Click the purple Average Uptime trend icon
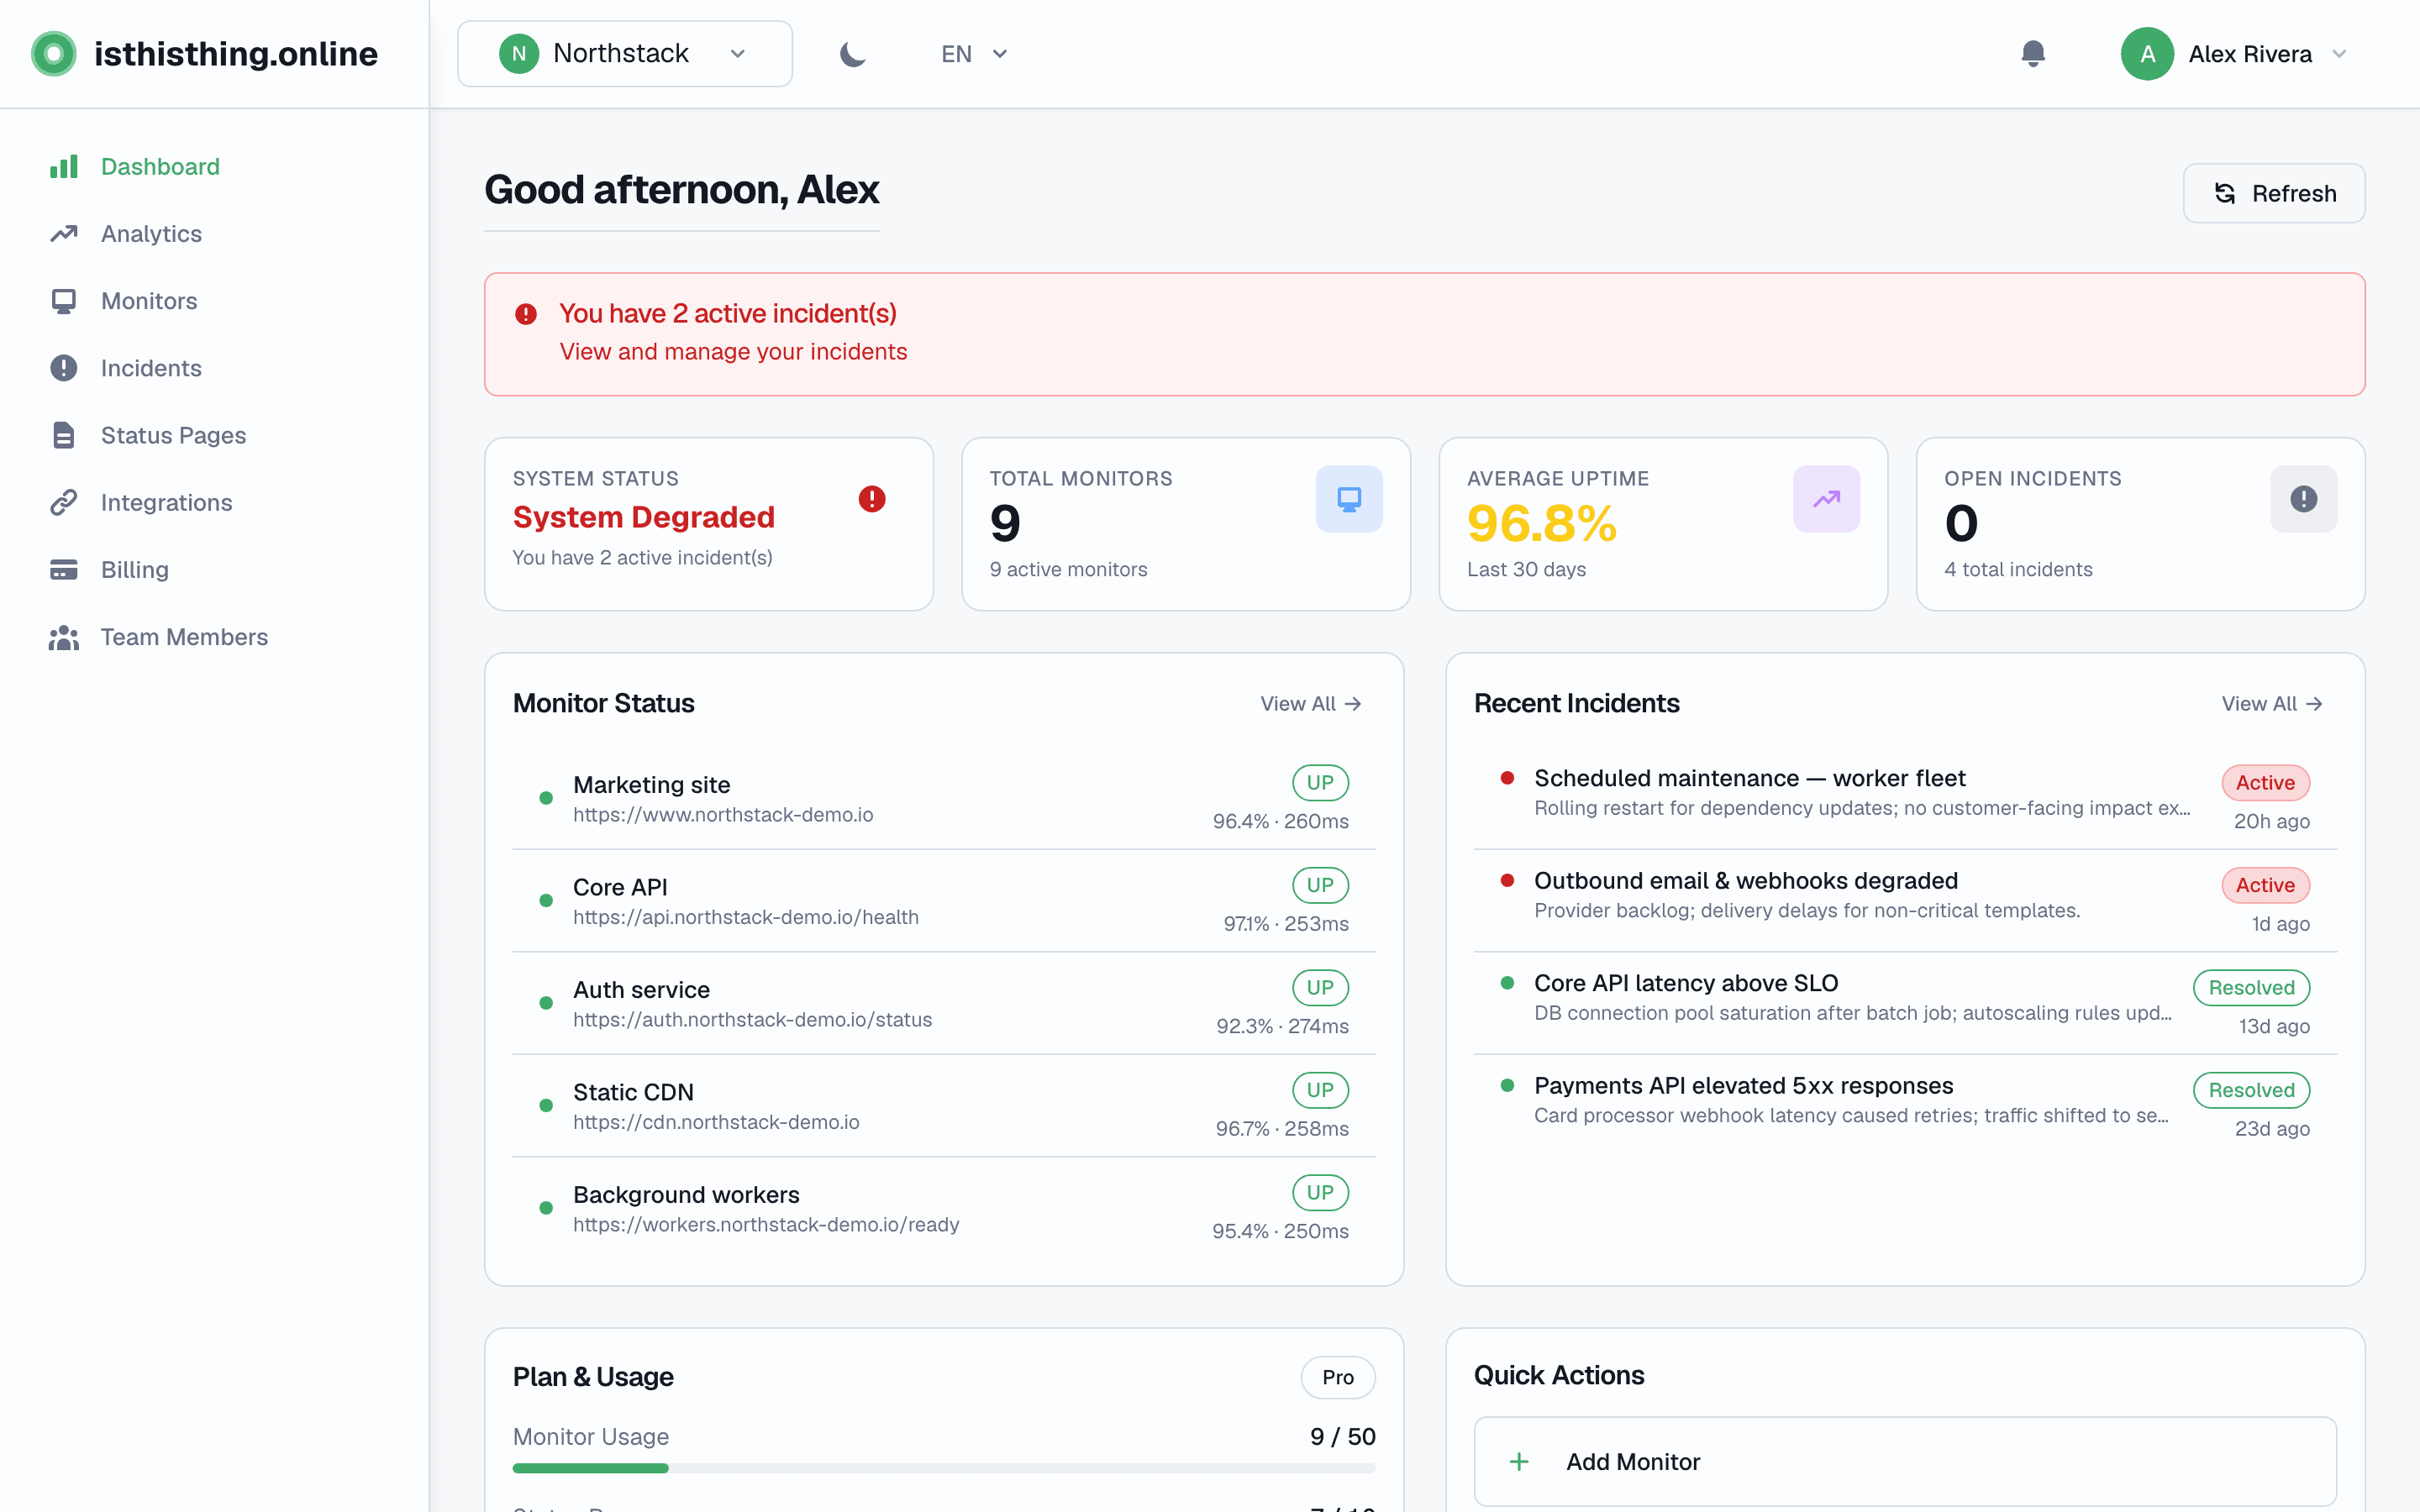 pos(1826,499)
